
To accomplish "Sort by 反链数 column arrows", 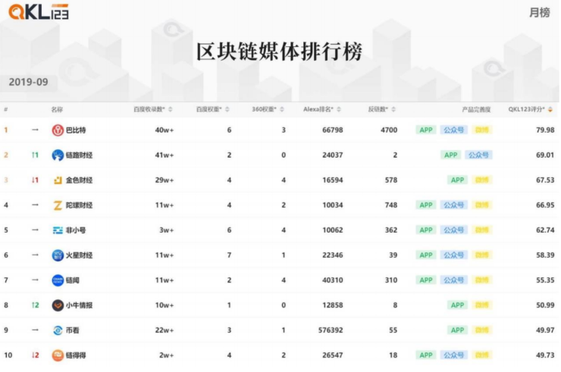I will tap(393, 109).
